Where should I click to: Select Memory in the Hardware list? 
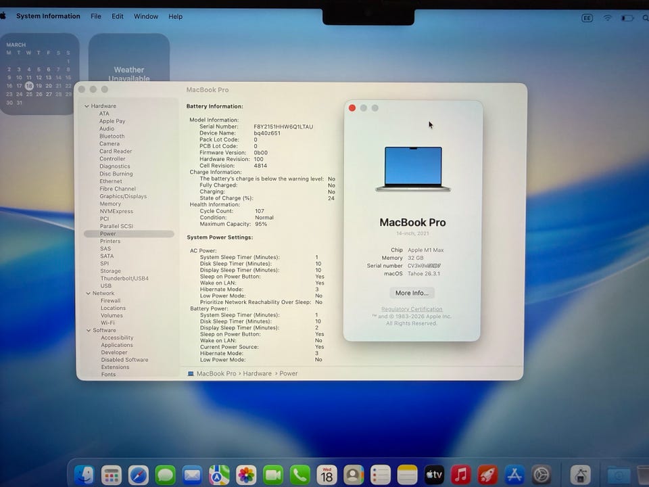(x=110, y=204)
